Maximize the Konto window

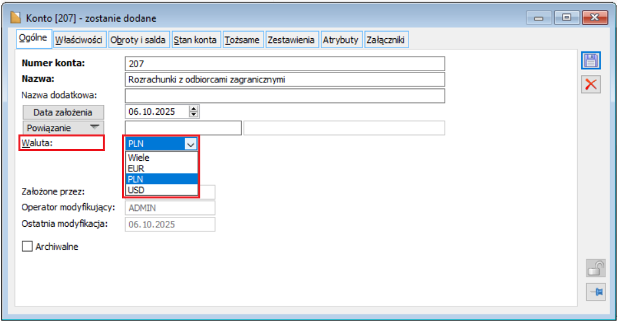pos(567,18)
